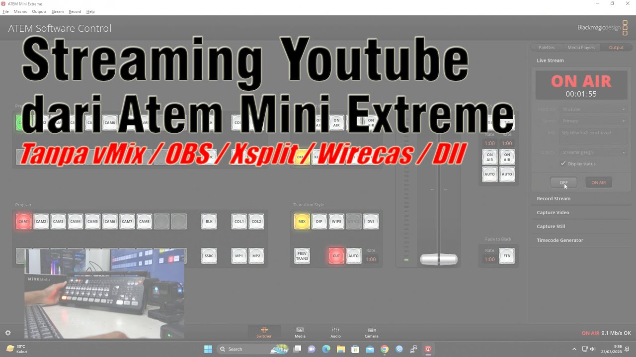
Task: Select SSRC SuperSource on the Program bus
Action: pos(209,256)
